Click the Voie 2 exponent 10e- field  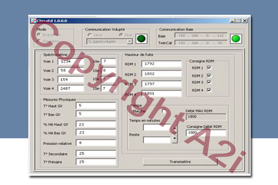tap(109, 70)
